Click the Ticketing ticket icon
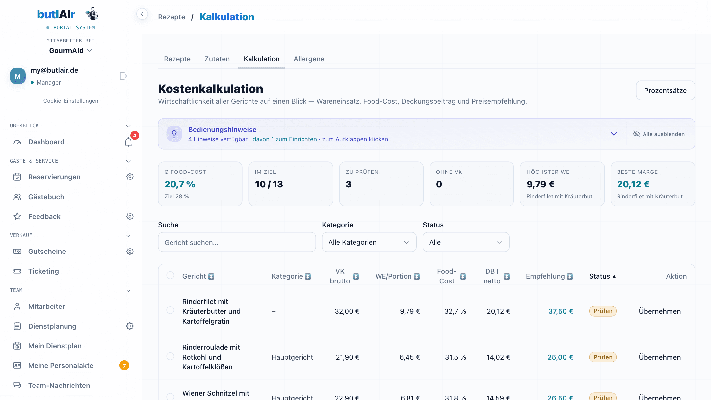711x400 pixels. coord(17,271)
